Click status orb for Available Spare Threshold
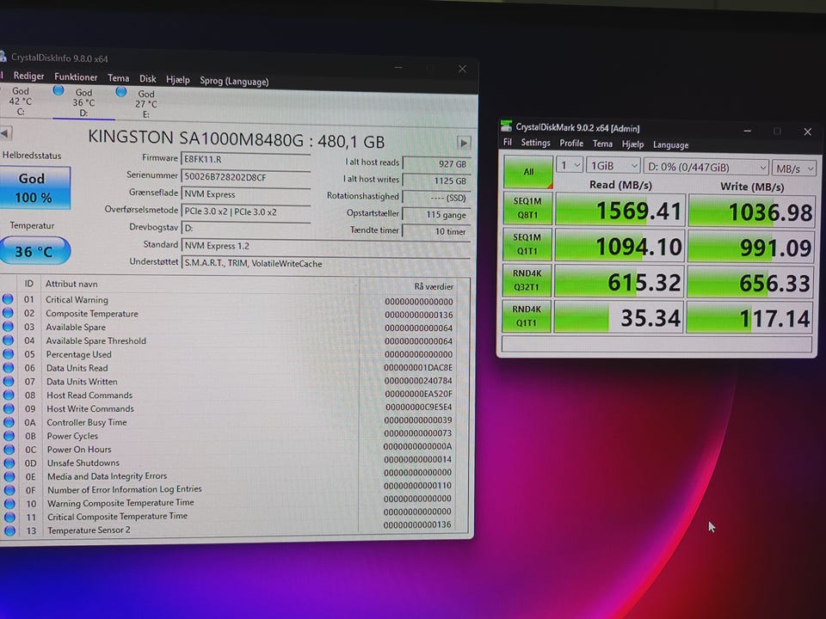Image resolution: width=826 pixels, height=619 pixels. [x=8, y=340]
